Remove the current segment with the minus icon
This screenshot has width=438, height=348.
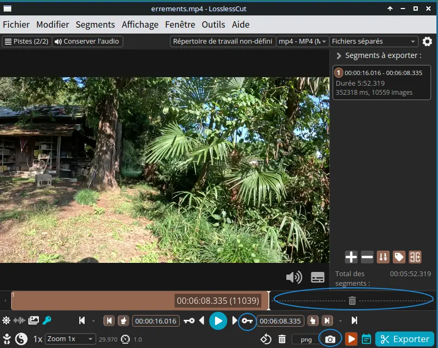367,258
